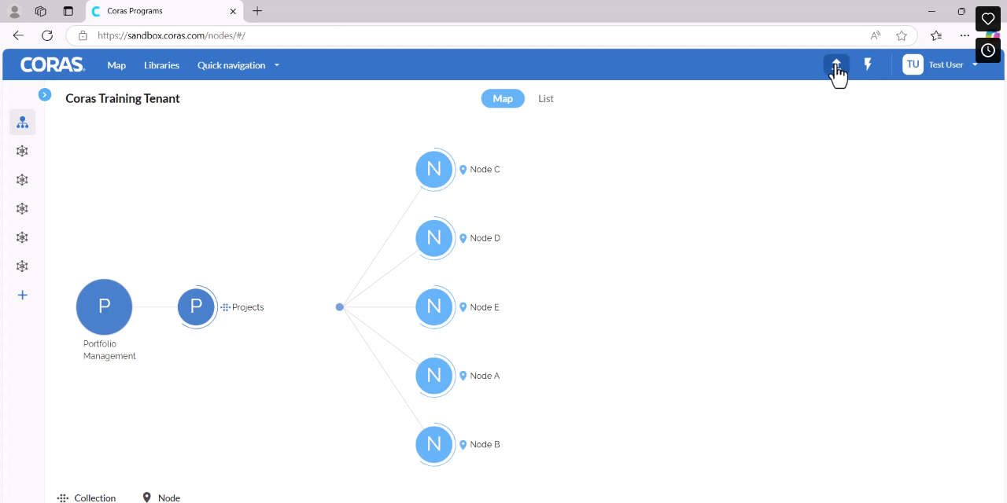Go back with the browser back arrow
The image size is (1007, 503).
(18, 35)
